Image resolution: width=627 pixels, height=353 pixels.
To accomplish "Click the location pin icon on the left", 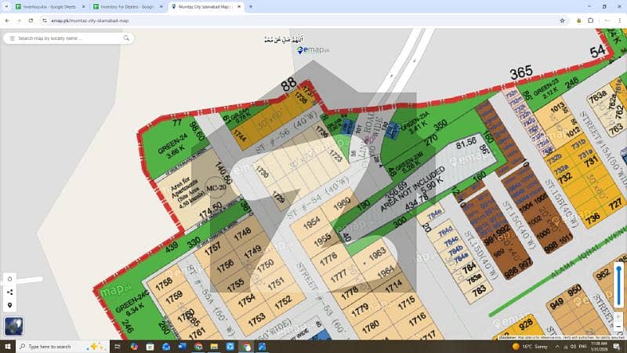I will click(x=9, y=305).
